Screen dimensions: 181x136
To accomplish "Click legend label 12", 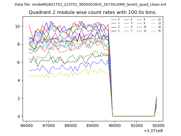I will click(x=159, y=20).
